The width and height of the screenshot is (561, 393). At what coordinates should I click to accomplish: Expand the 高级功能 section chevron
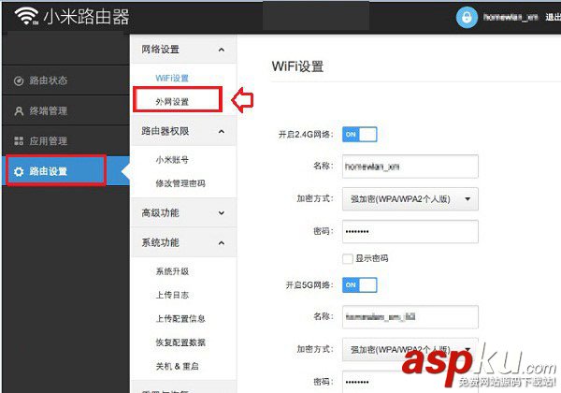pyautogui.click(x=222, y=213)
